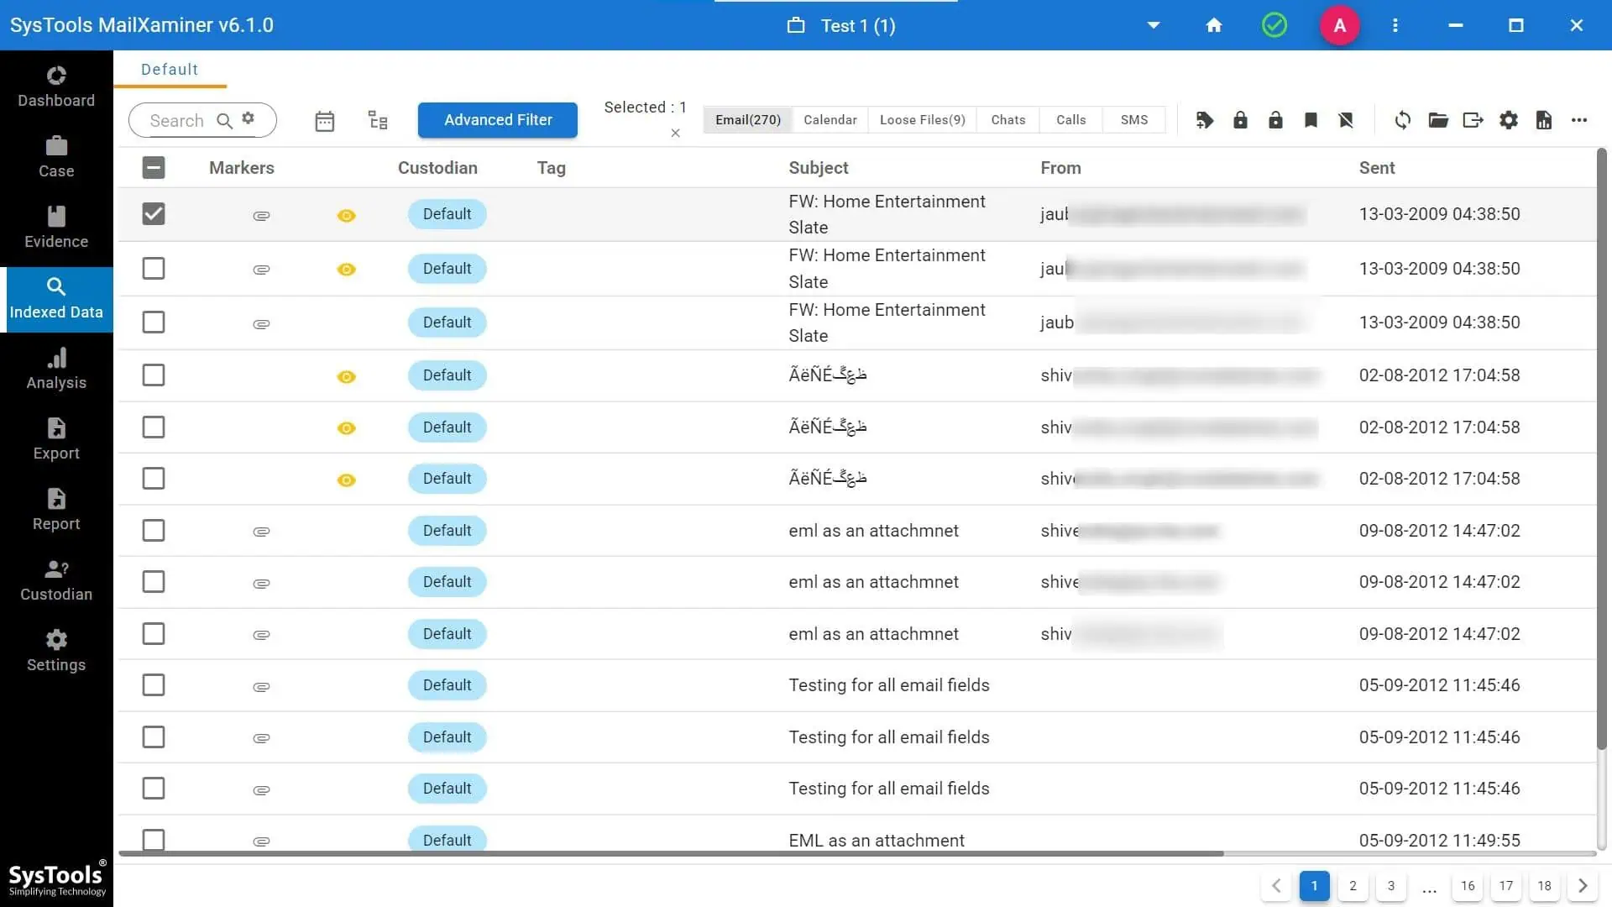The width and height of the screenshot is (1612, 907).
Task: Open the Evidence section
Action: pos(56,228)
